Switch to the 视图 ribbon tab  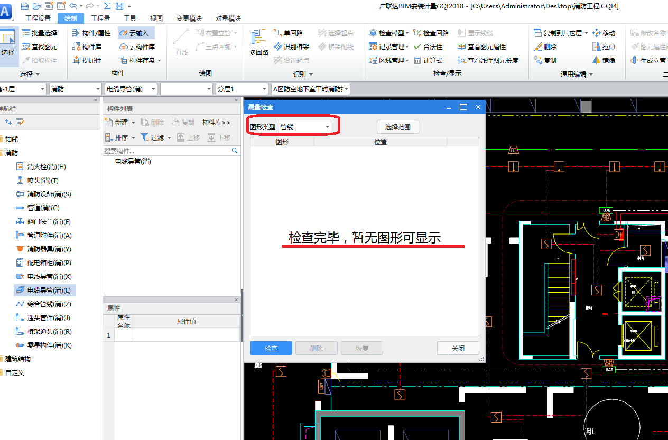click(x=156, y=18)
